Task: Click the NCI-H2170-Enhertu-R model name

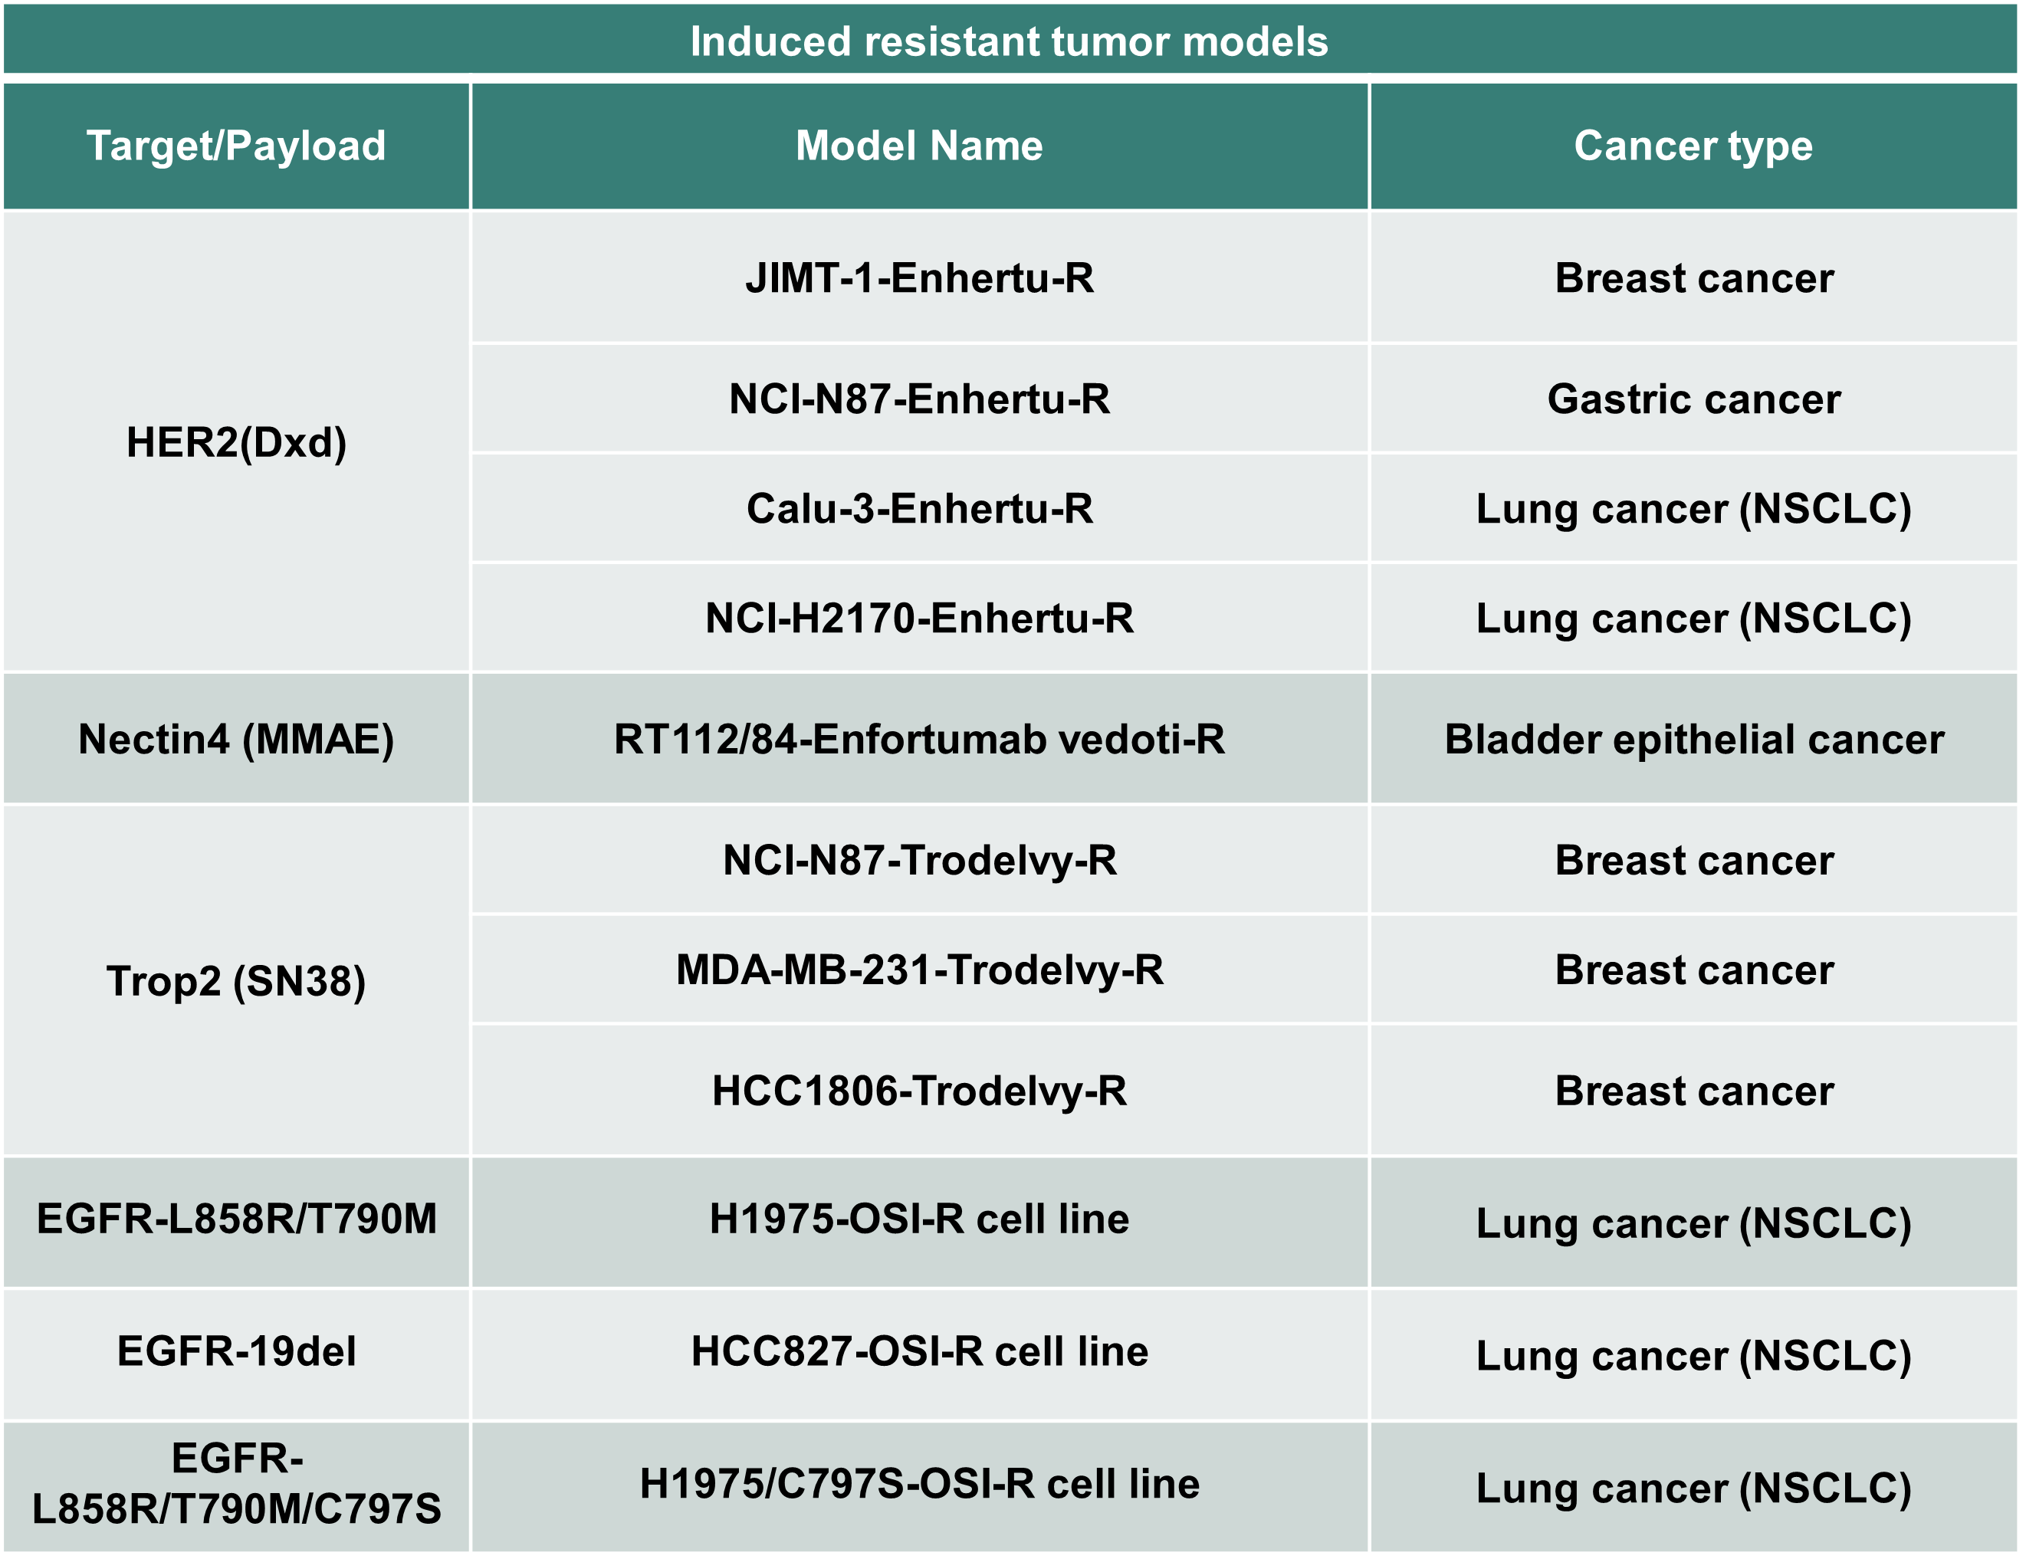Action: pyautogui.click(x=919, y=618)
